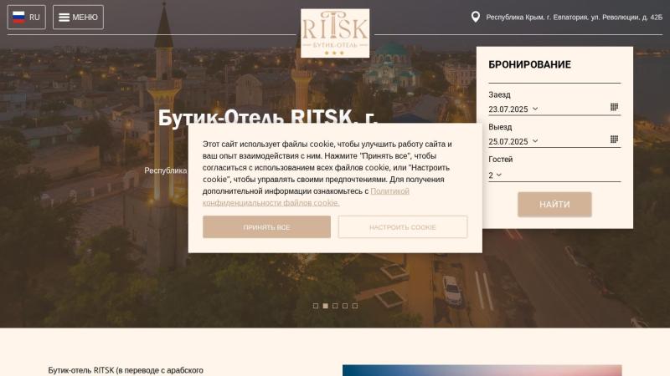The image size is (670, 376).
Task: Select the fourth slider dot
Action: [x=345, y=306]
